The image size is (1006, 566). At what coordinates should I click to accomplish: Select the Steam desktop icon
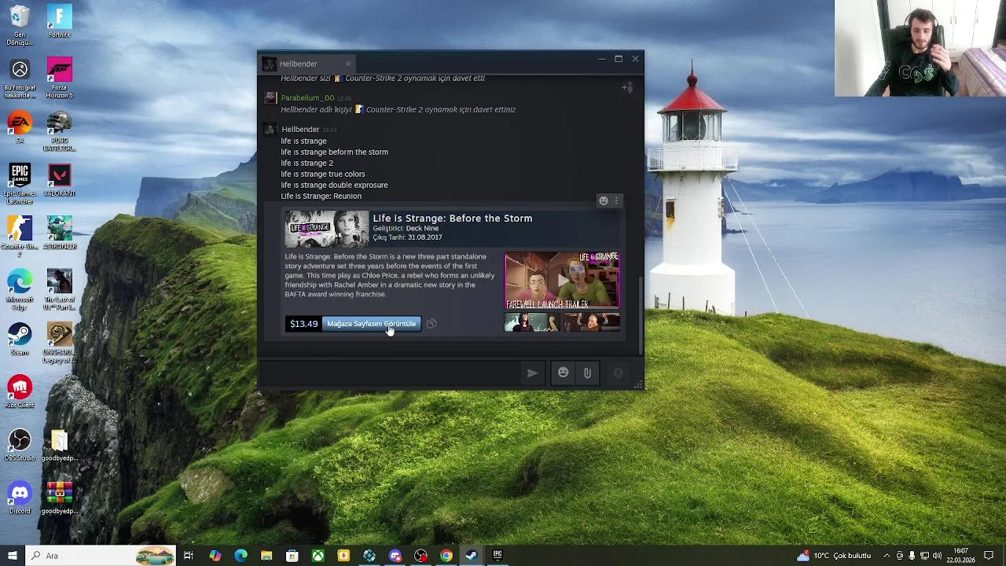click(20, 339)
